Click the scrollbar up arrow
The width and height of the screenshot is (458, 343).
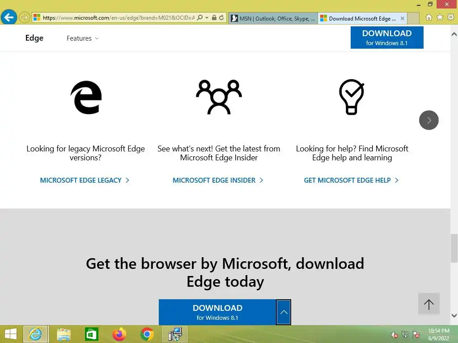[x=454, y=34]
